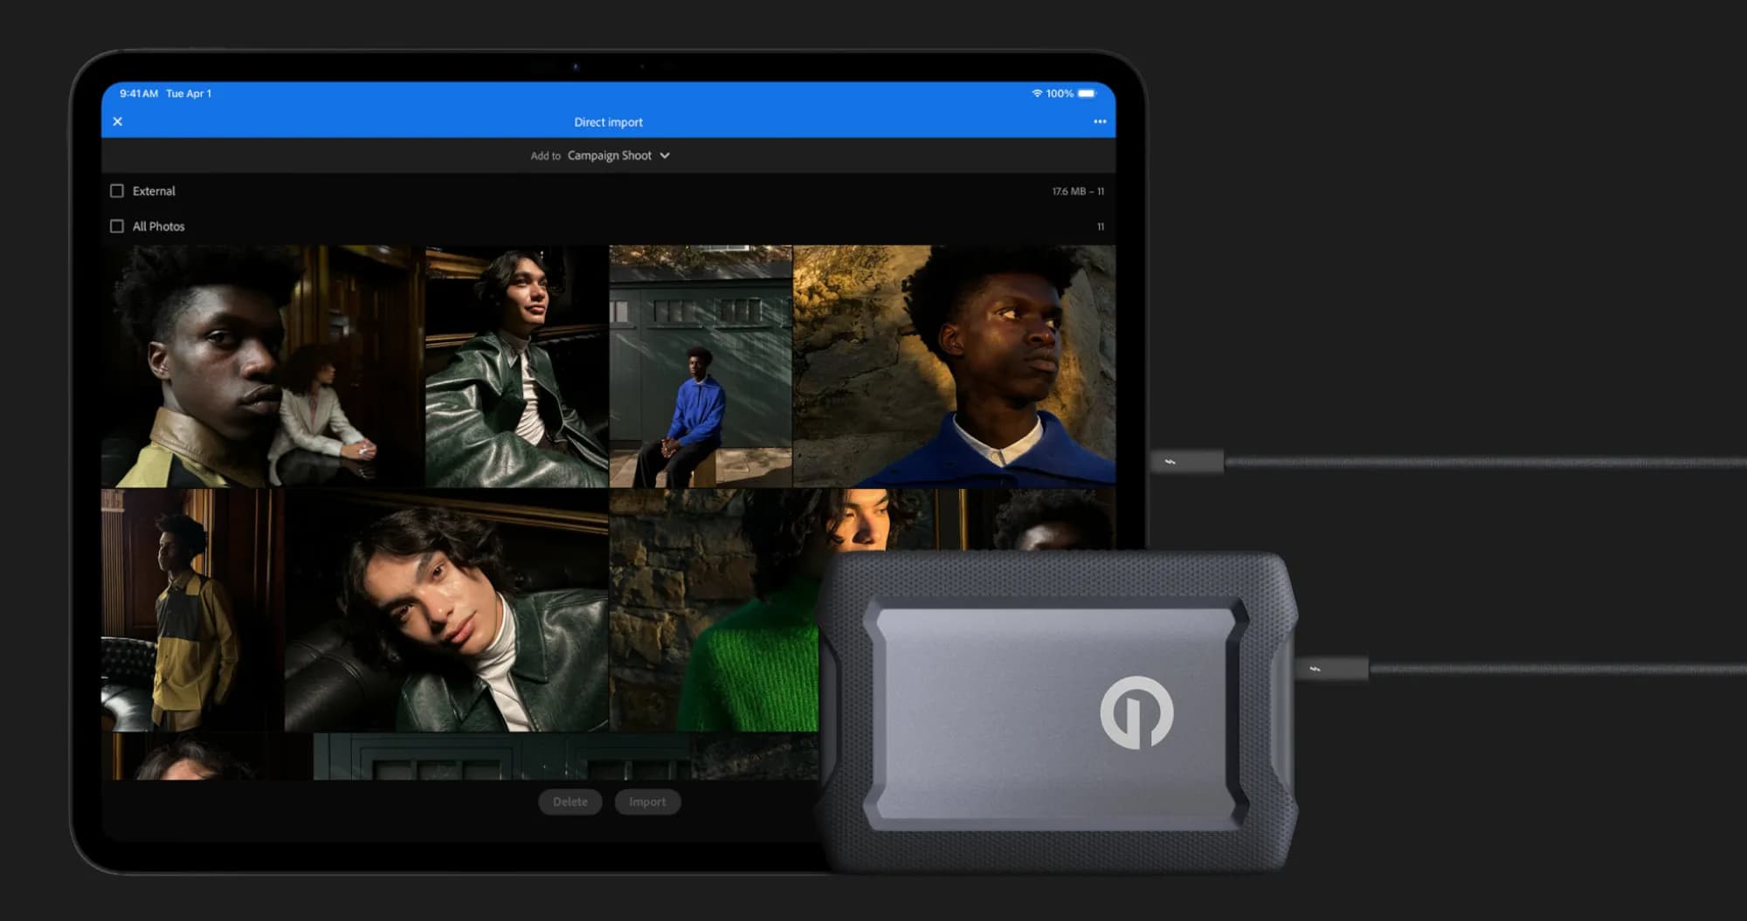1747x921 pixels.
Task: Select the close-up portrait with woman behind
Action: tap(263, 366)
